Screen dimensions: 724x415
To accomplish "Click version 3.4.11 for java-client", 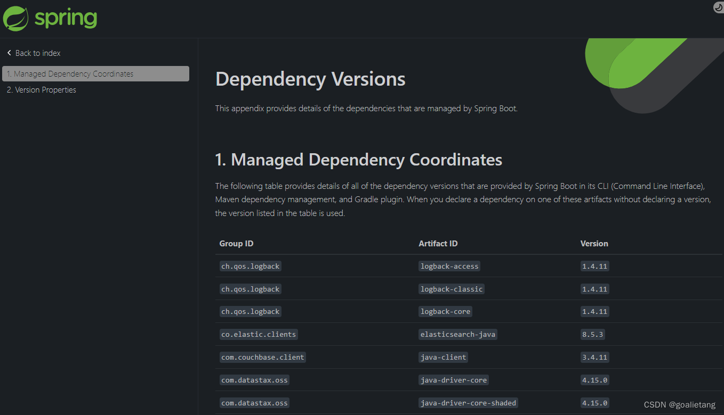I will tap(595, 357).
